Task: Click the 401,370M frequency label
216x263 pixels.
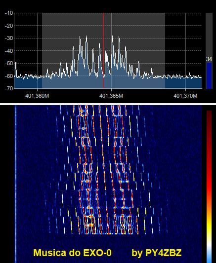Action: 185,96
